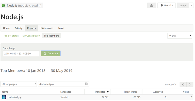The width and height of the screenshot is (195, 101).
Task: Clear the dedicatedguy search with X icon
Action: [86, 84]
